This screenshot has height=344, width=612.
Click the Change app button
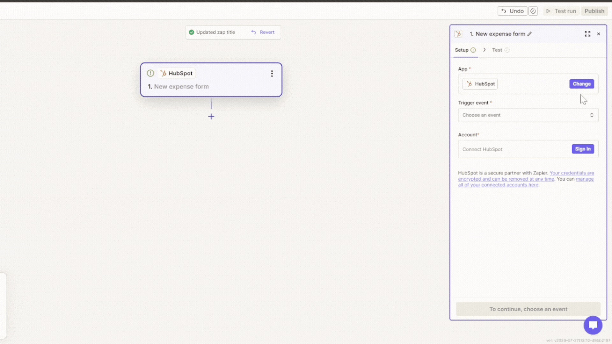pos(581,84)
